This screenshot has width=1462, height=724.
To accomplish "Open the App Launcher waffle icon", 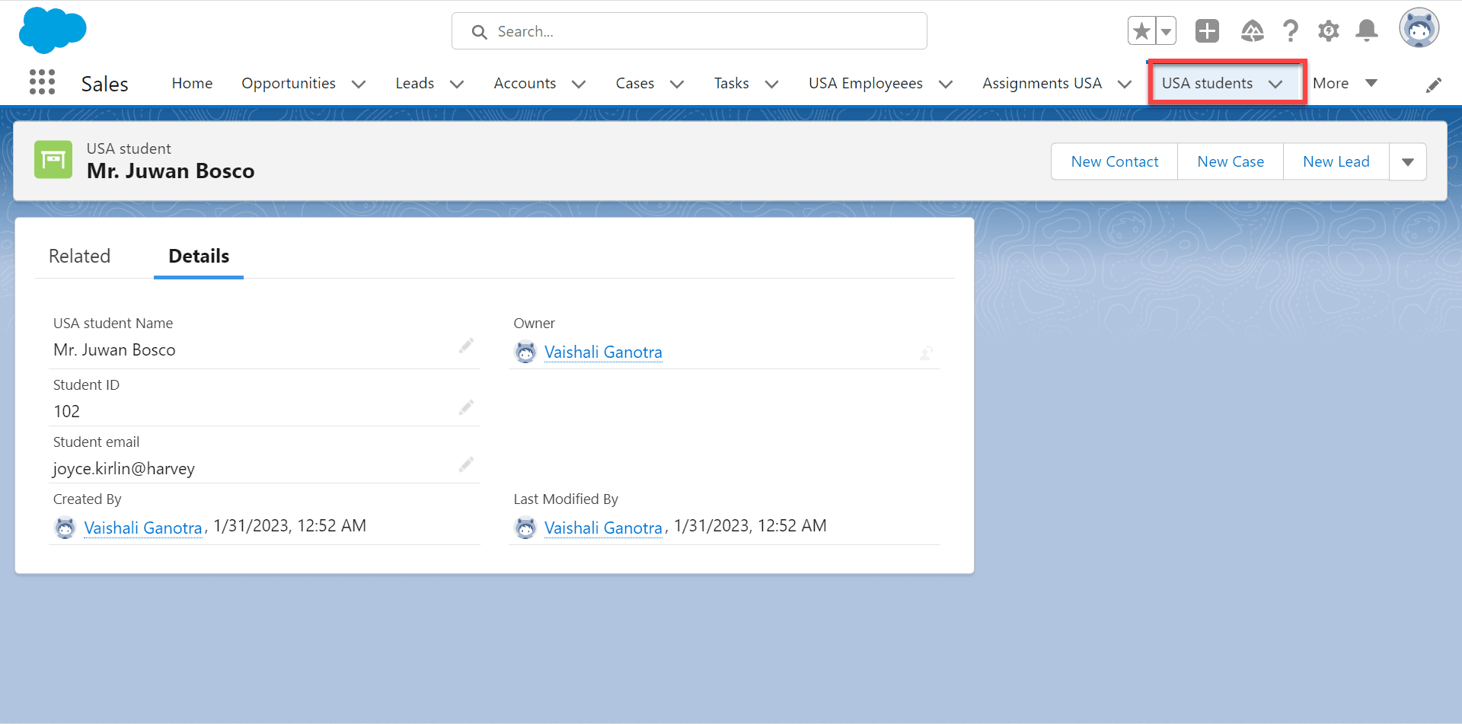I will pyautogui.click(x=41, y=82).
